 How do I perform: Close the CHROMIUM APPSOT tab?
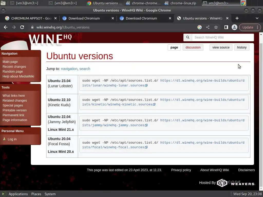(x=55, y=18)
